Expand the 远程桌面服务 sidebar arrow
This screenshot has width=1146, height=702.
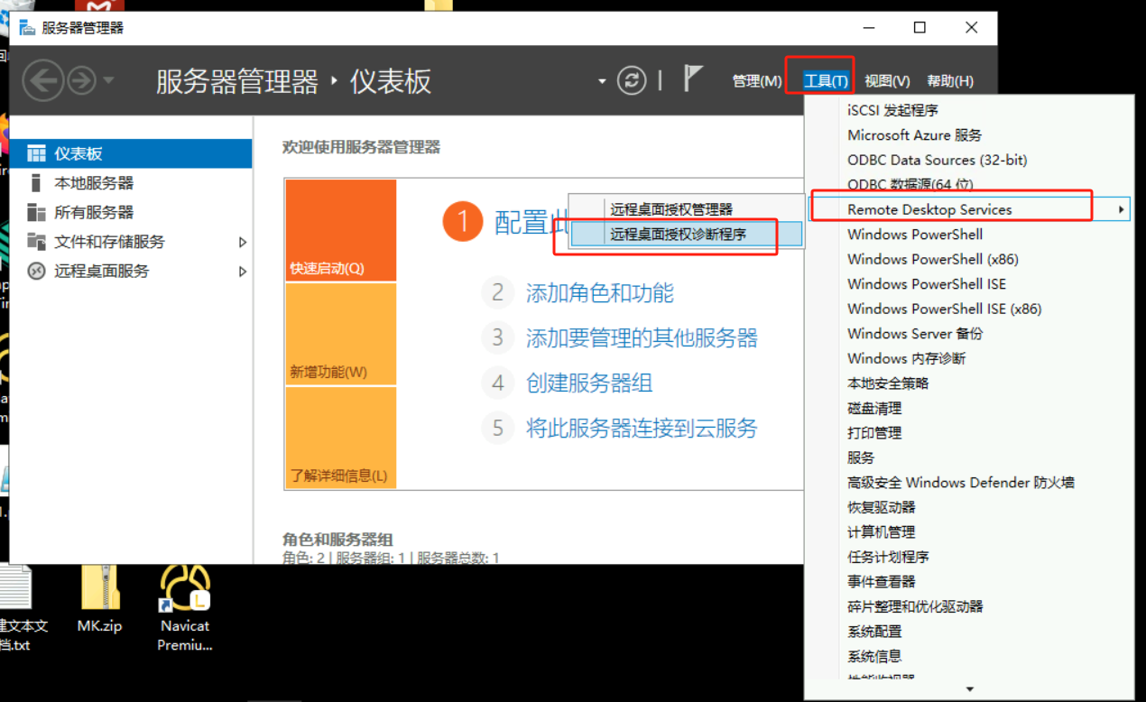click(x=242, y=272)
